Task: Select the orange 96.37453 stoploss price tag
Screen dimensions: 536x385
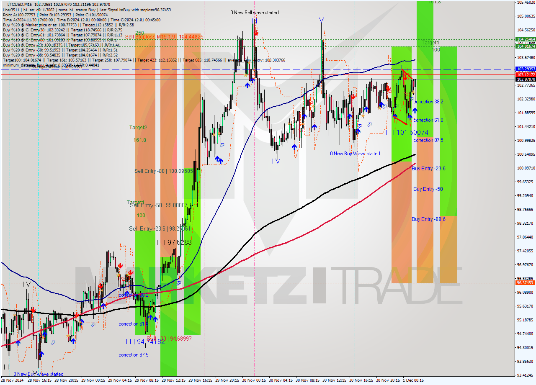Action: (x=525, y=283)
